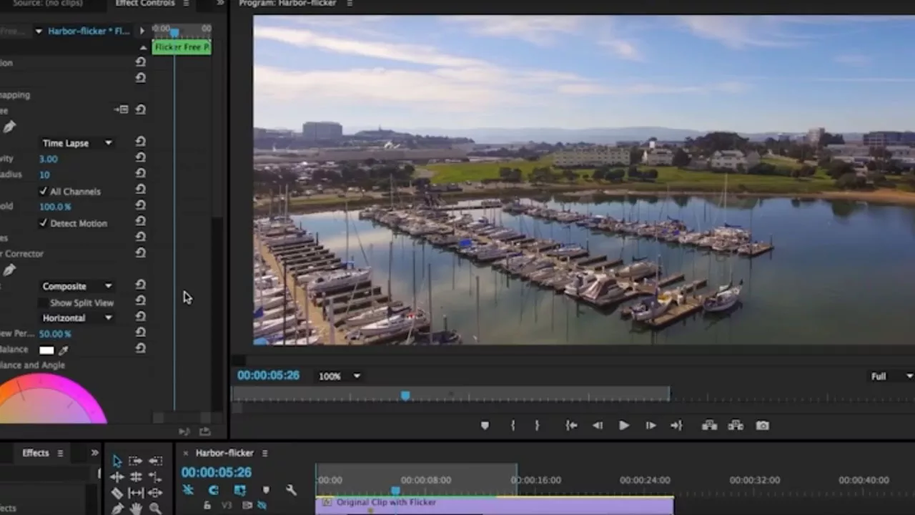
Task: Click the white balance color swatch
Action: (x=46, y=350)
